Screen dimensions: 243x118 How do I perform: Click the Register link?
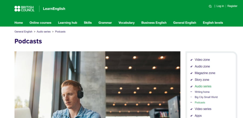pos(232,6)
